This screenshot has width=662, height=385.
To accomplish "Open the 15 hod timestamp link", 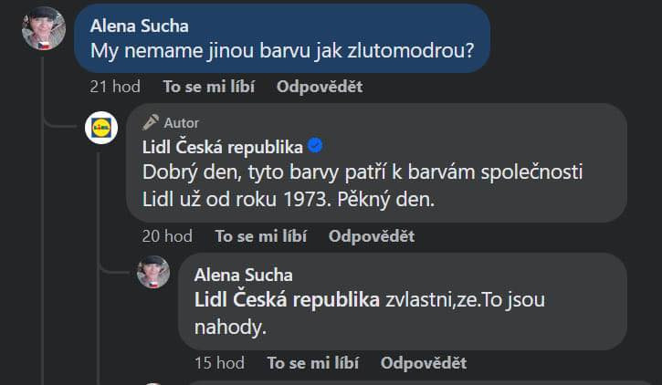I will [219, 363].
